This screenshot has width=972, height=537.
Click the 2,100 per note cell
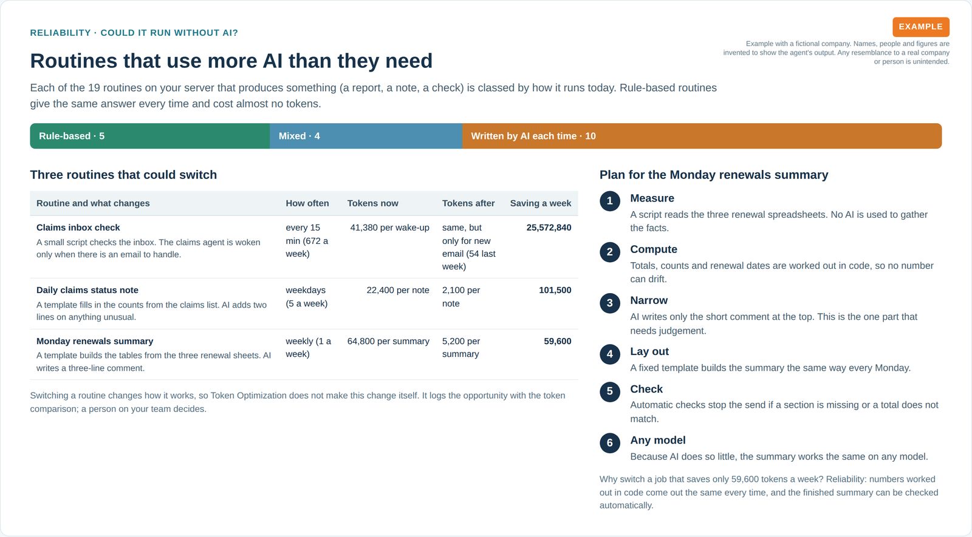click(x=461, y=297)
